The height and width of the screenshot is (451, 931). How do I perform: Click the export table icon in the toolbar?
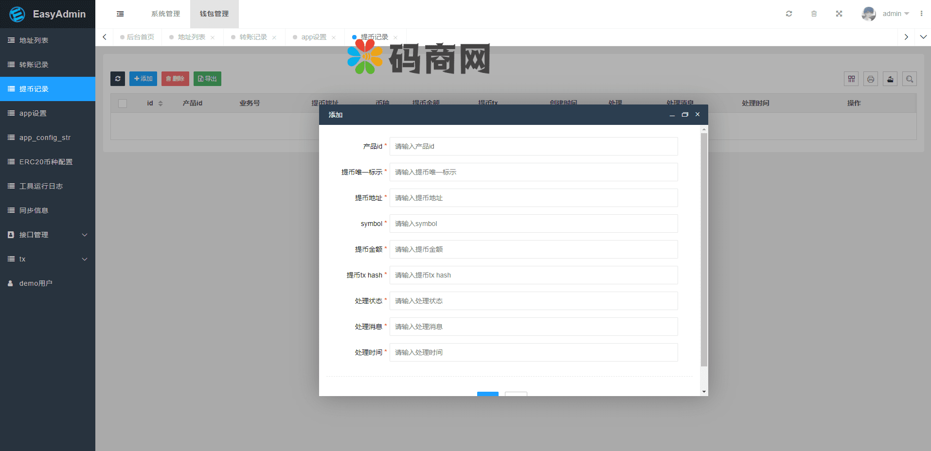pyautogui.click(x=890, y=79)
